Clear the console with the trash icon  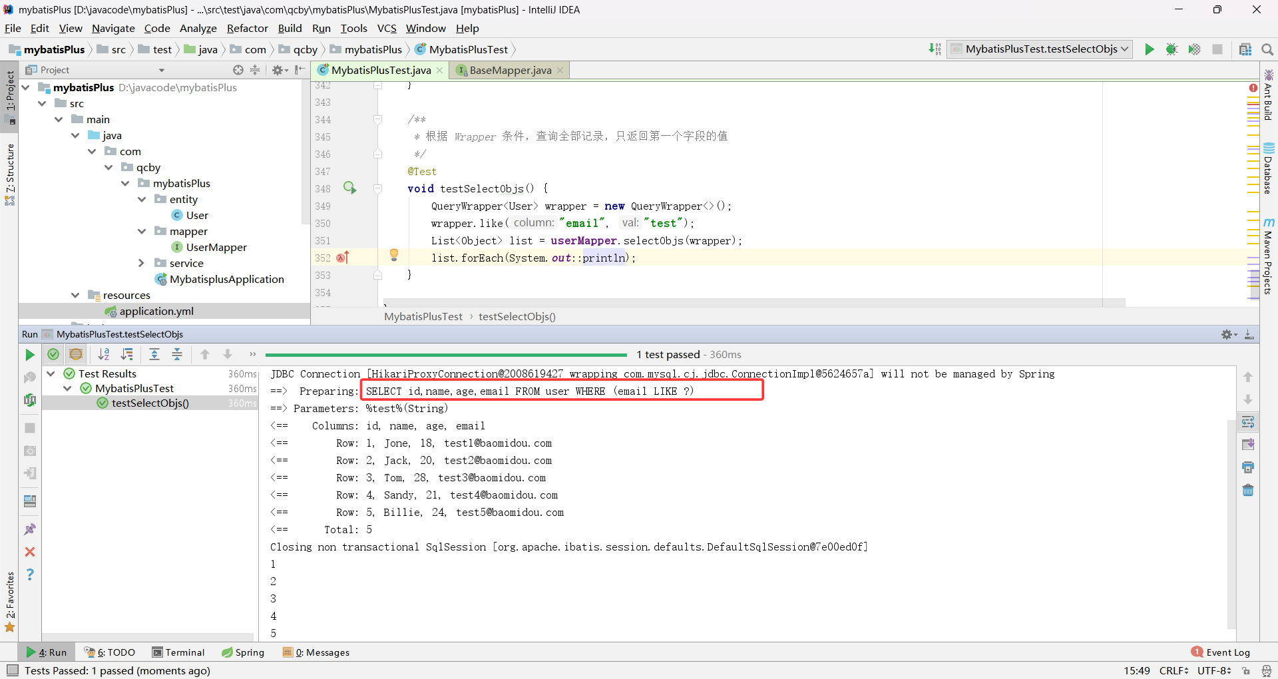point(1248,490)
